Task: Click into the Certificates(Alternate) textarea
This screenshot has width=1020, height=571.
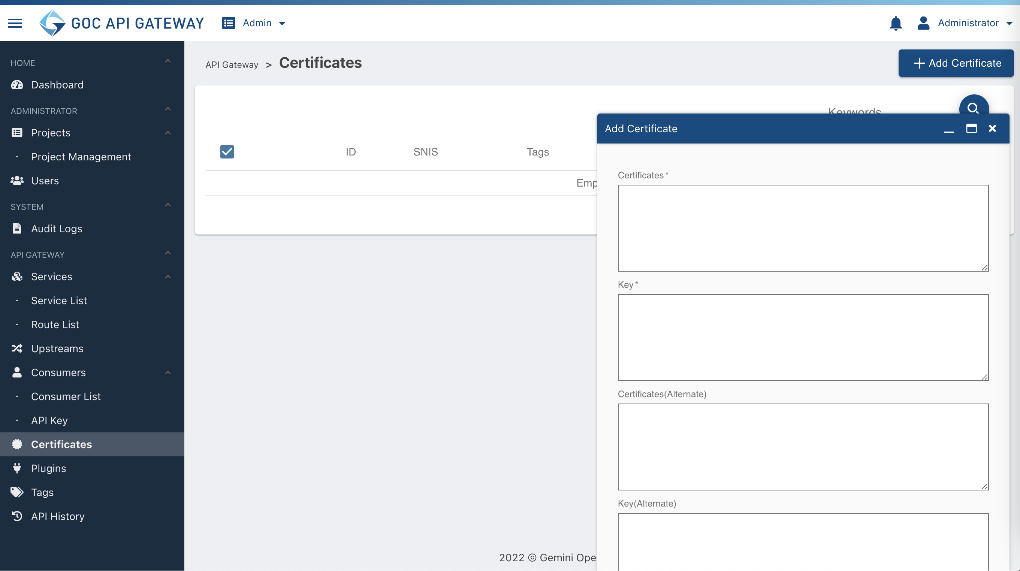Action: (x=803, y=447)
